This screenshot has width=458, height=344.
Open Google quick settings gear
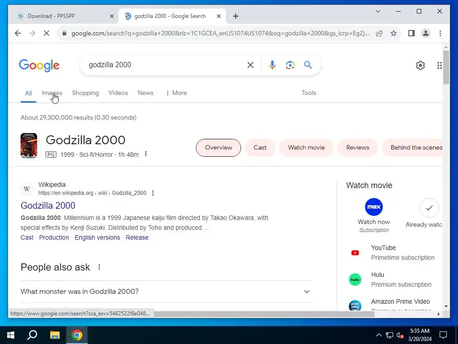tap(420, 65)
